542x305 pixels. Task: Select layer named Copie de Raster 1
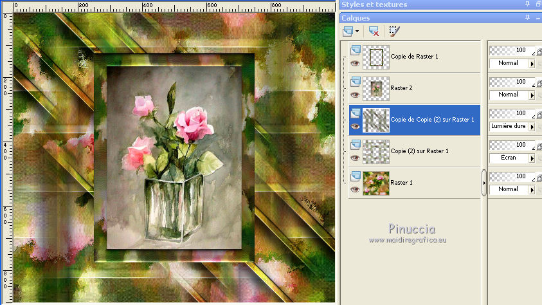click(414, 57)
